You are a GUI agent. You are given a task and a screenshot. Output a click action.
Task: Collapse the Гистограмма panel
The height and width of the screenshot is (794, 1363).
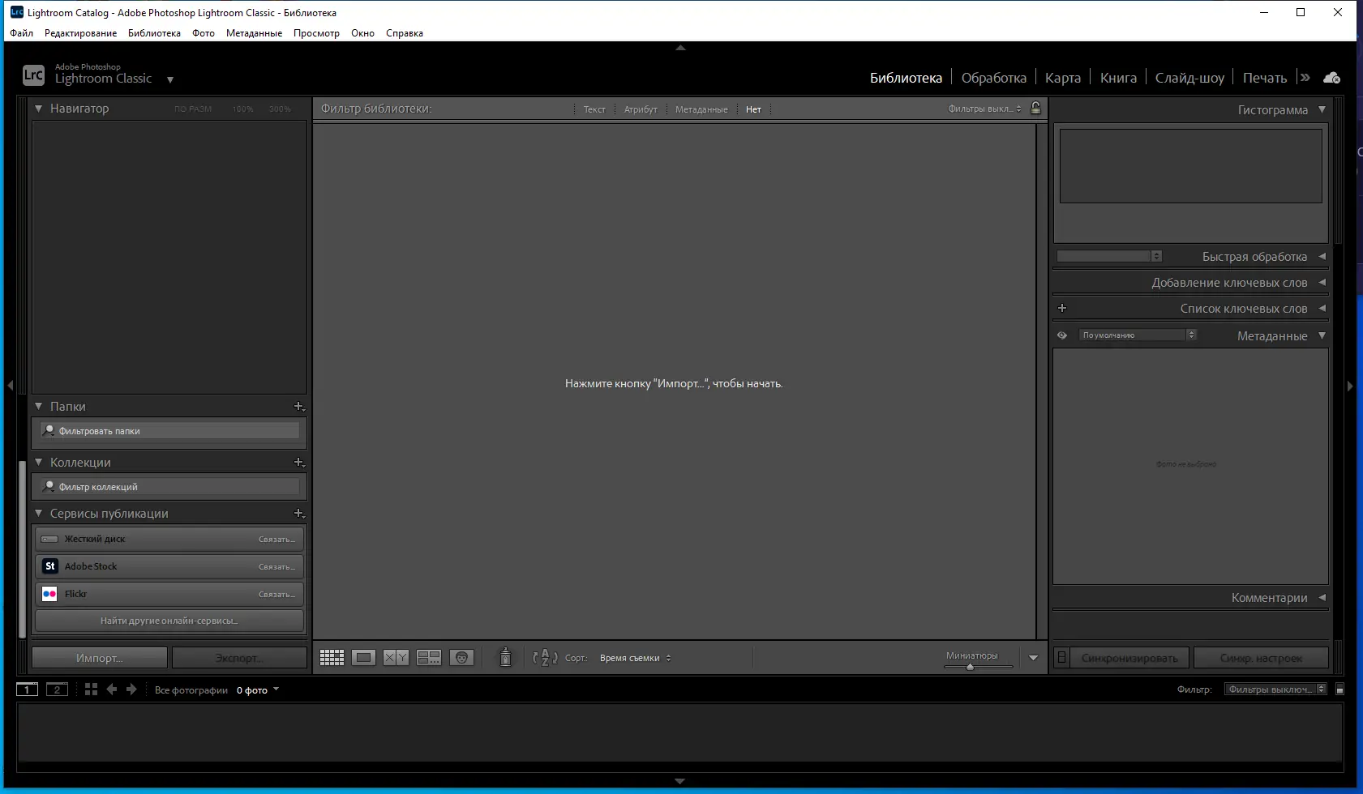1322,109
